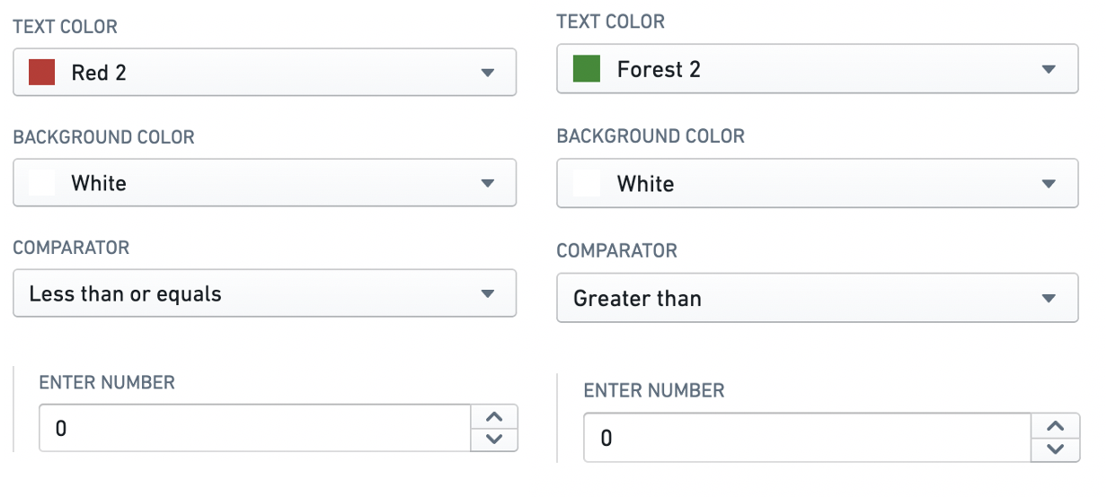Focus number field below 'Greater than'
1107x497 pixels.
808,438
